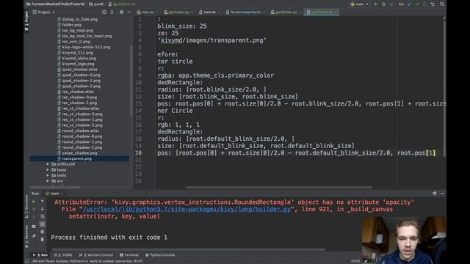Click the blue VCS update checkmark icon
This screenshot has width=470, height=264.
(x=410, y=4)
